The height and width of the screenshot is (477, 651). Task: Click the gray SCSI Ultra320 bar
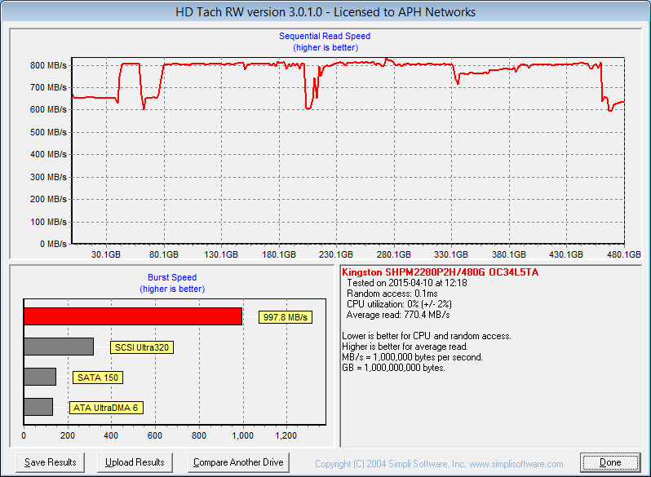click(x=59, y=347)
